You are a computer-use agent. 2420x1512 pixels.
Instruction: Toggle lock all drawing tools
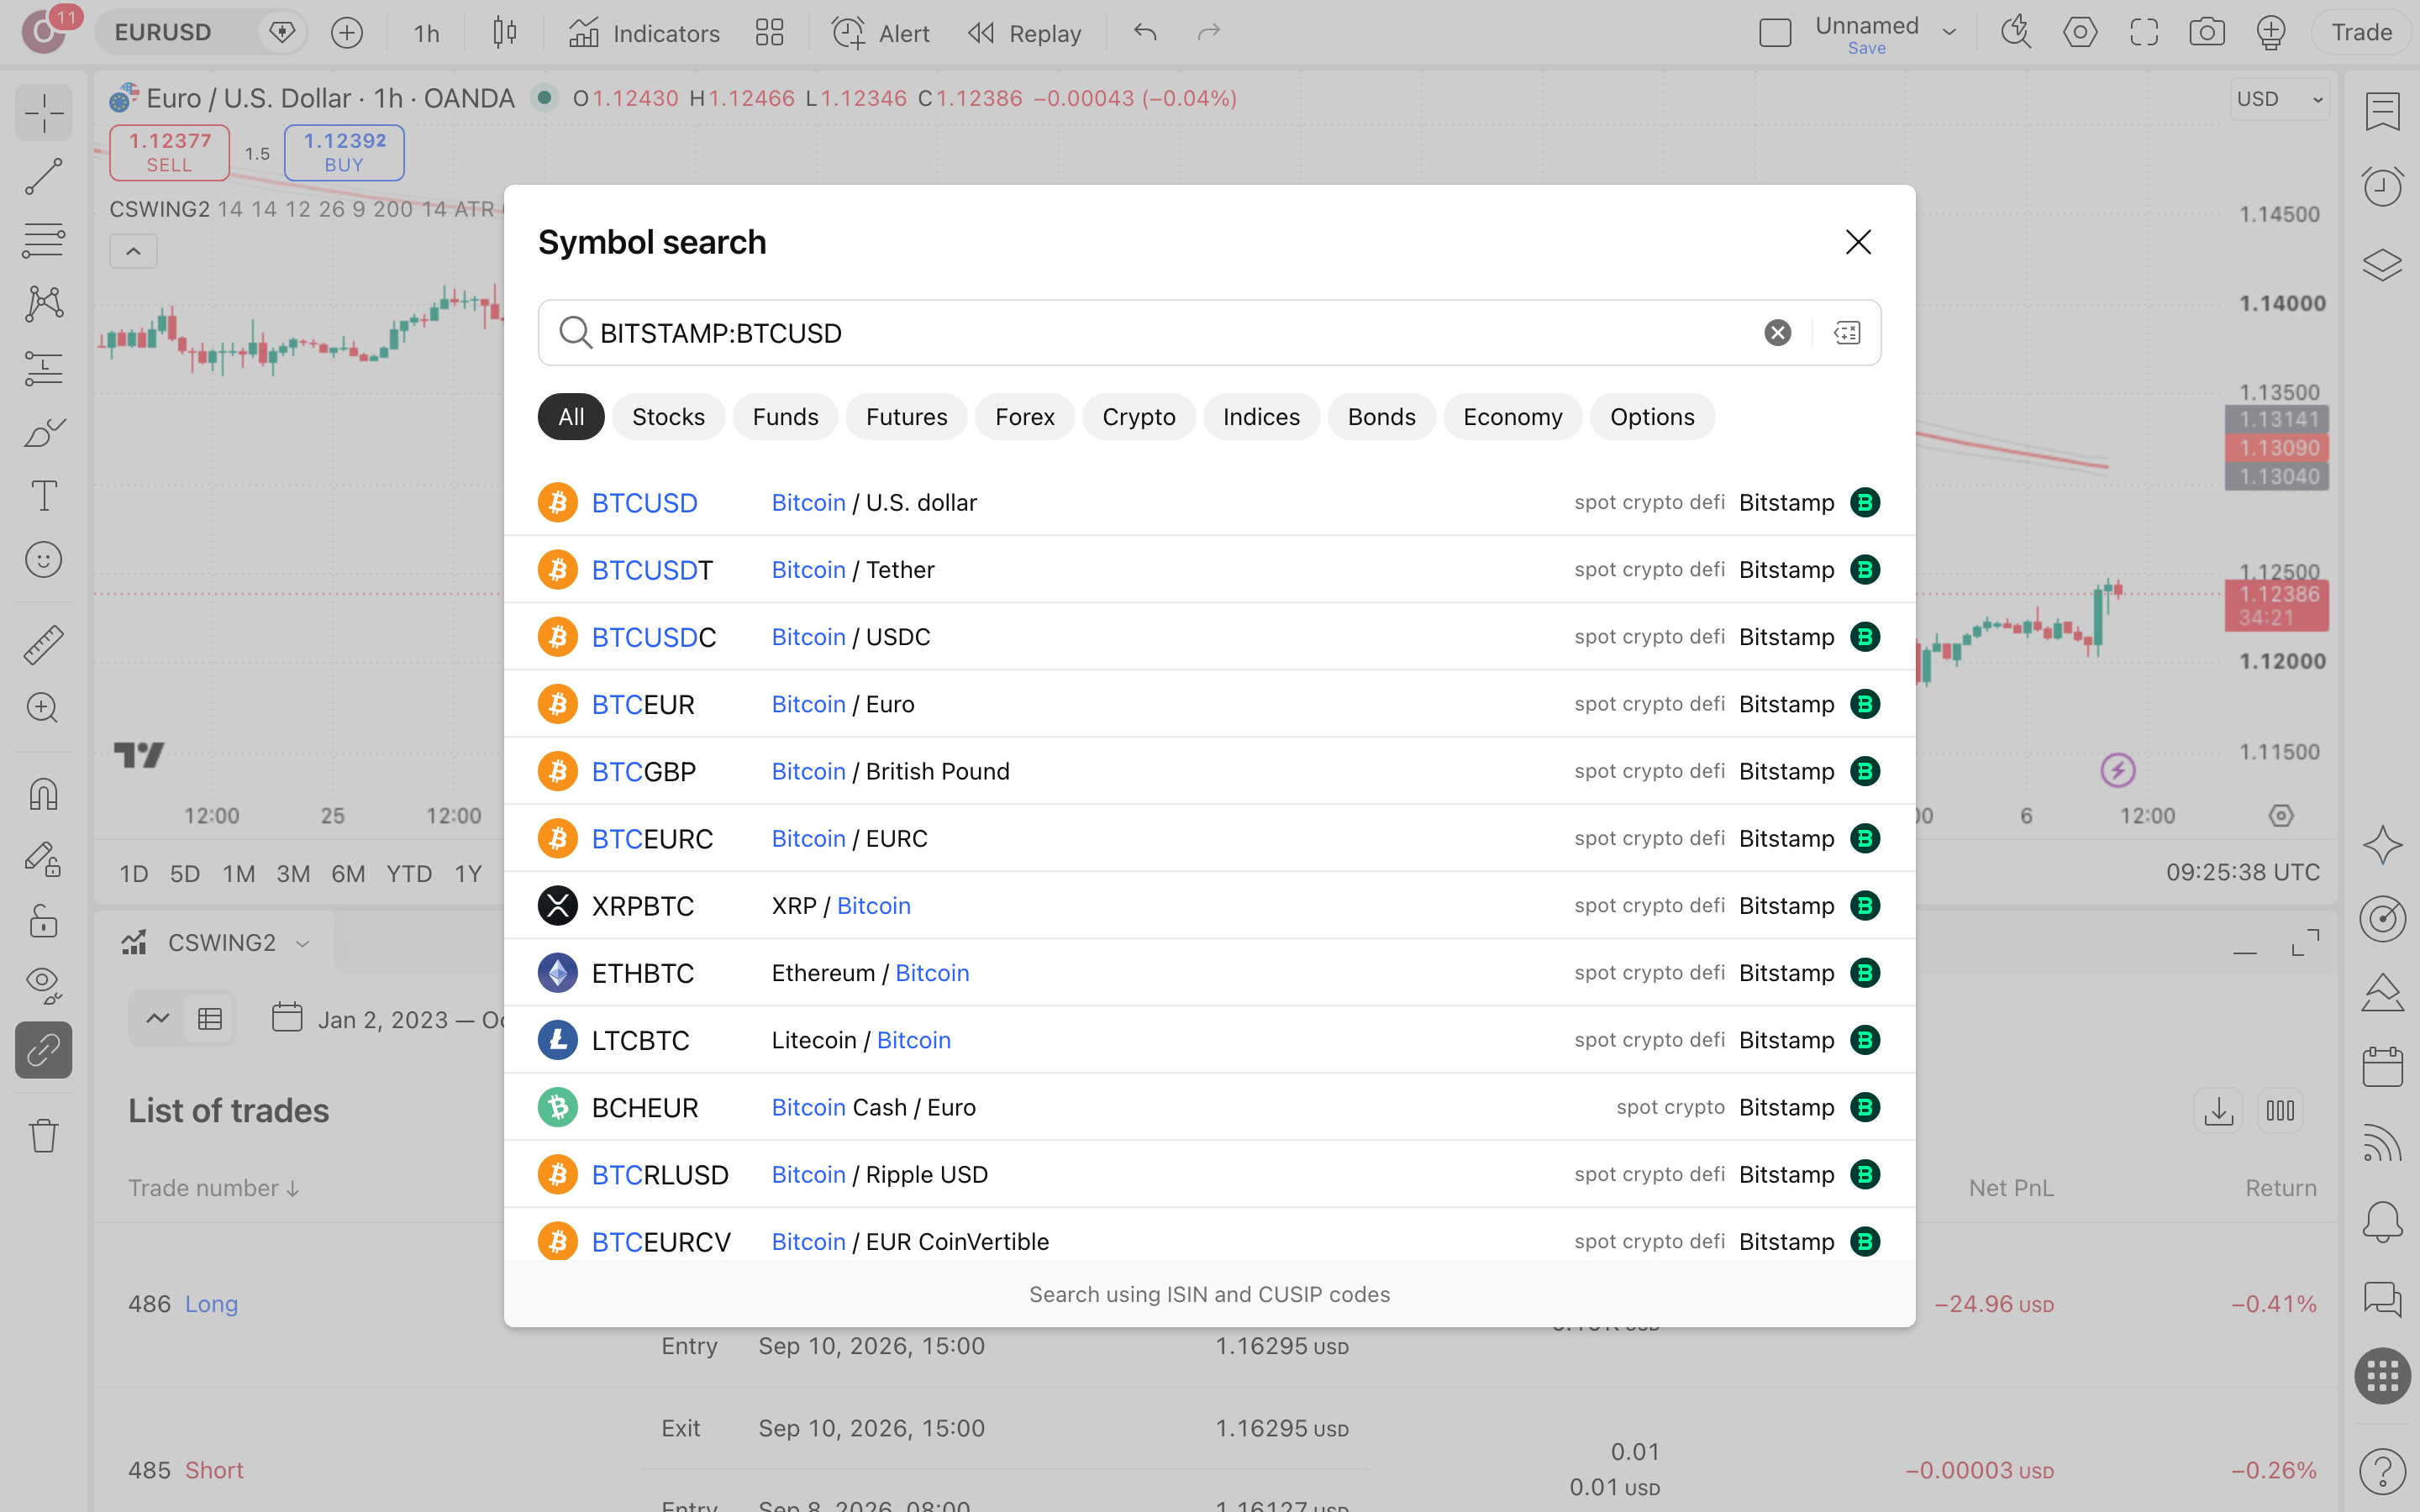43,922
